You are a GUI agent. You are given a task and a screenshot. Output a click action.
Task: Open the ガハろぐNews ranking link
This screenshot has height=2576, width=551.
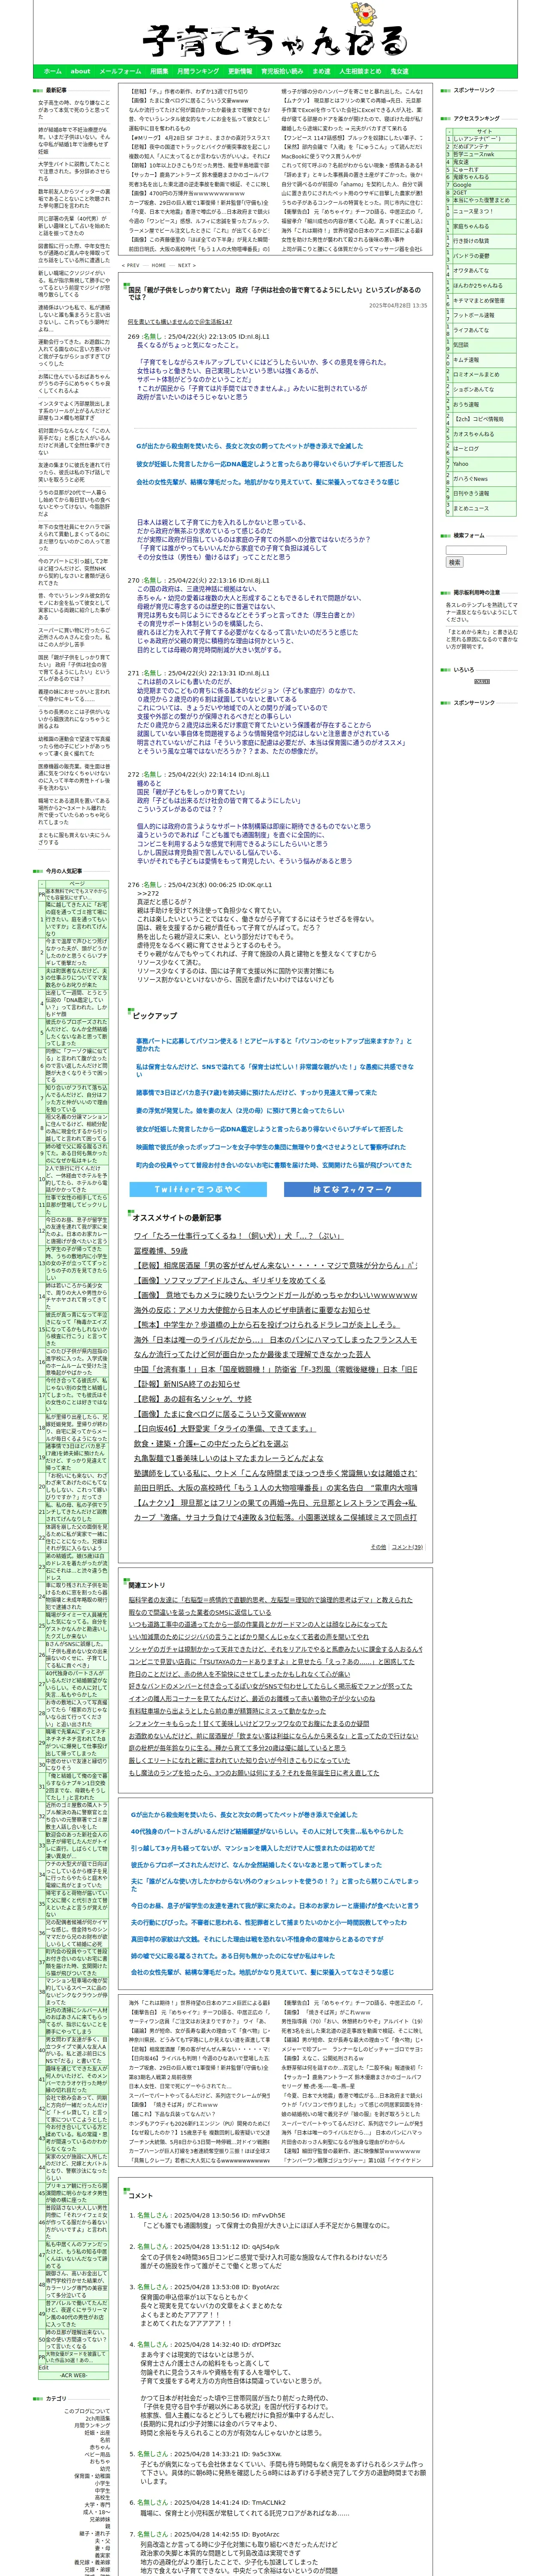470,479
